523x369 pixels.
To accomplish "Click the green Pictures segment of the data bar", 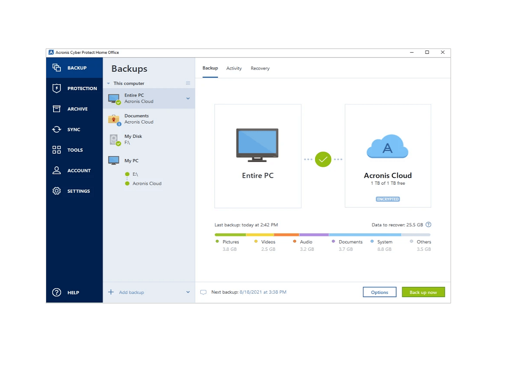I will coord(230,235).
